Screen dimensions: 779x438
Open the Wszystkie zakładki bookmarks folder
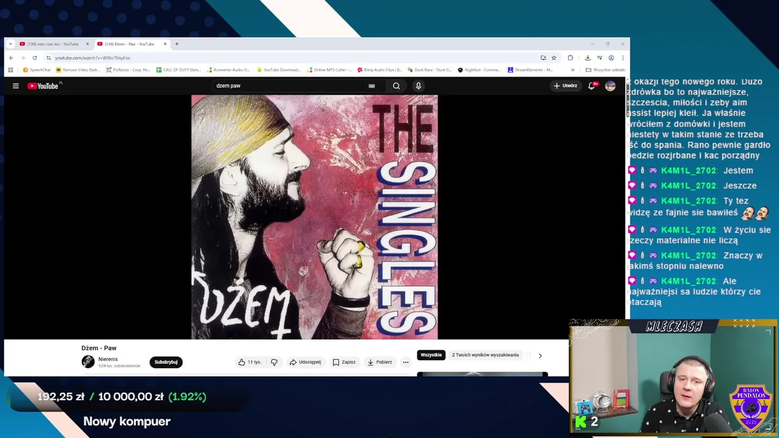point(606,70)
